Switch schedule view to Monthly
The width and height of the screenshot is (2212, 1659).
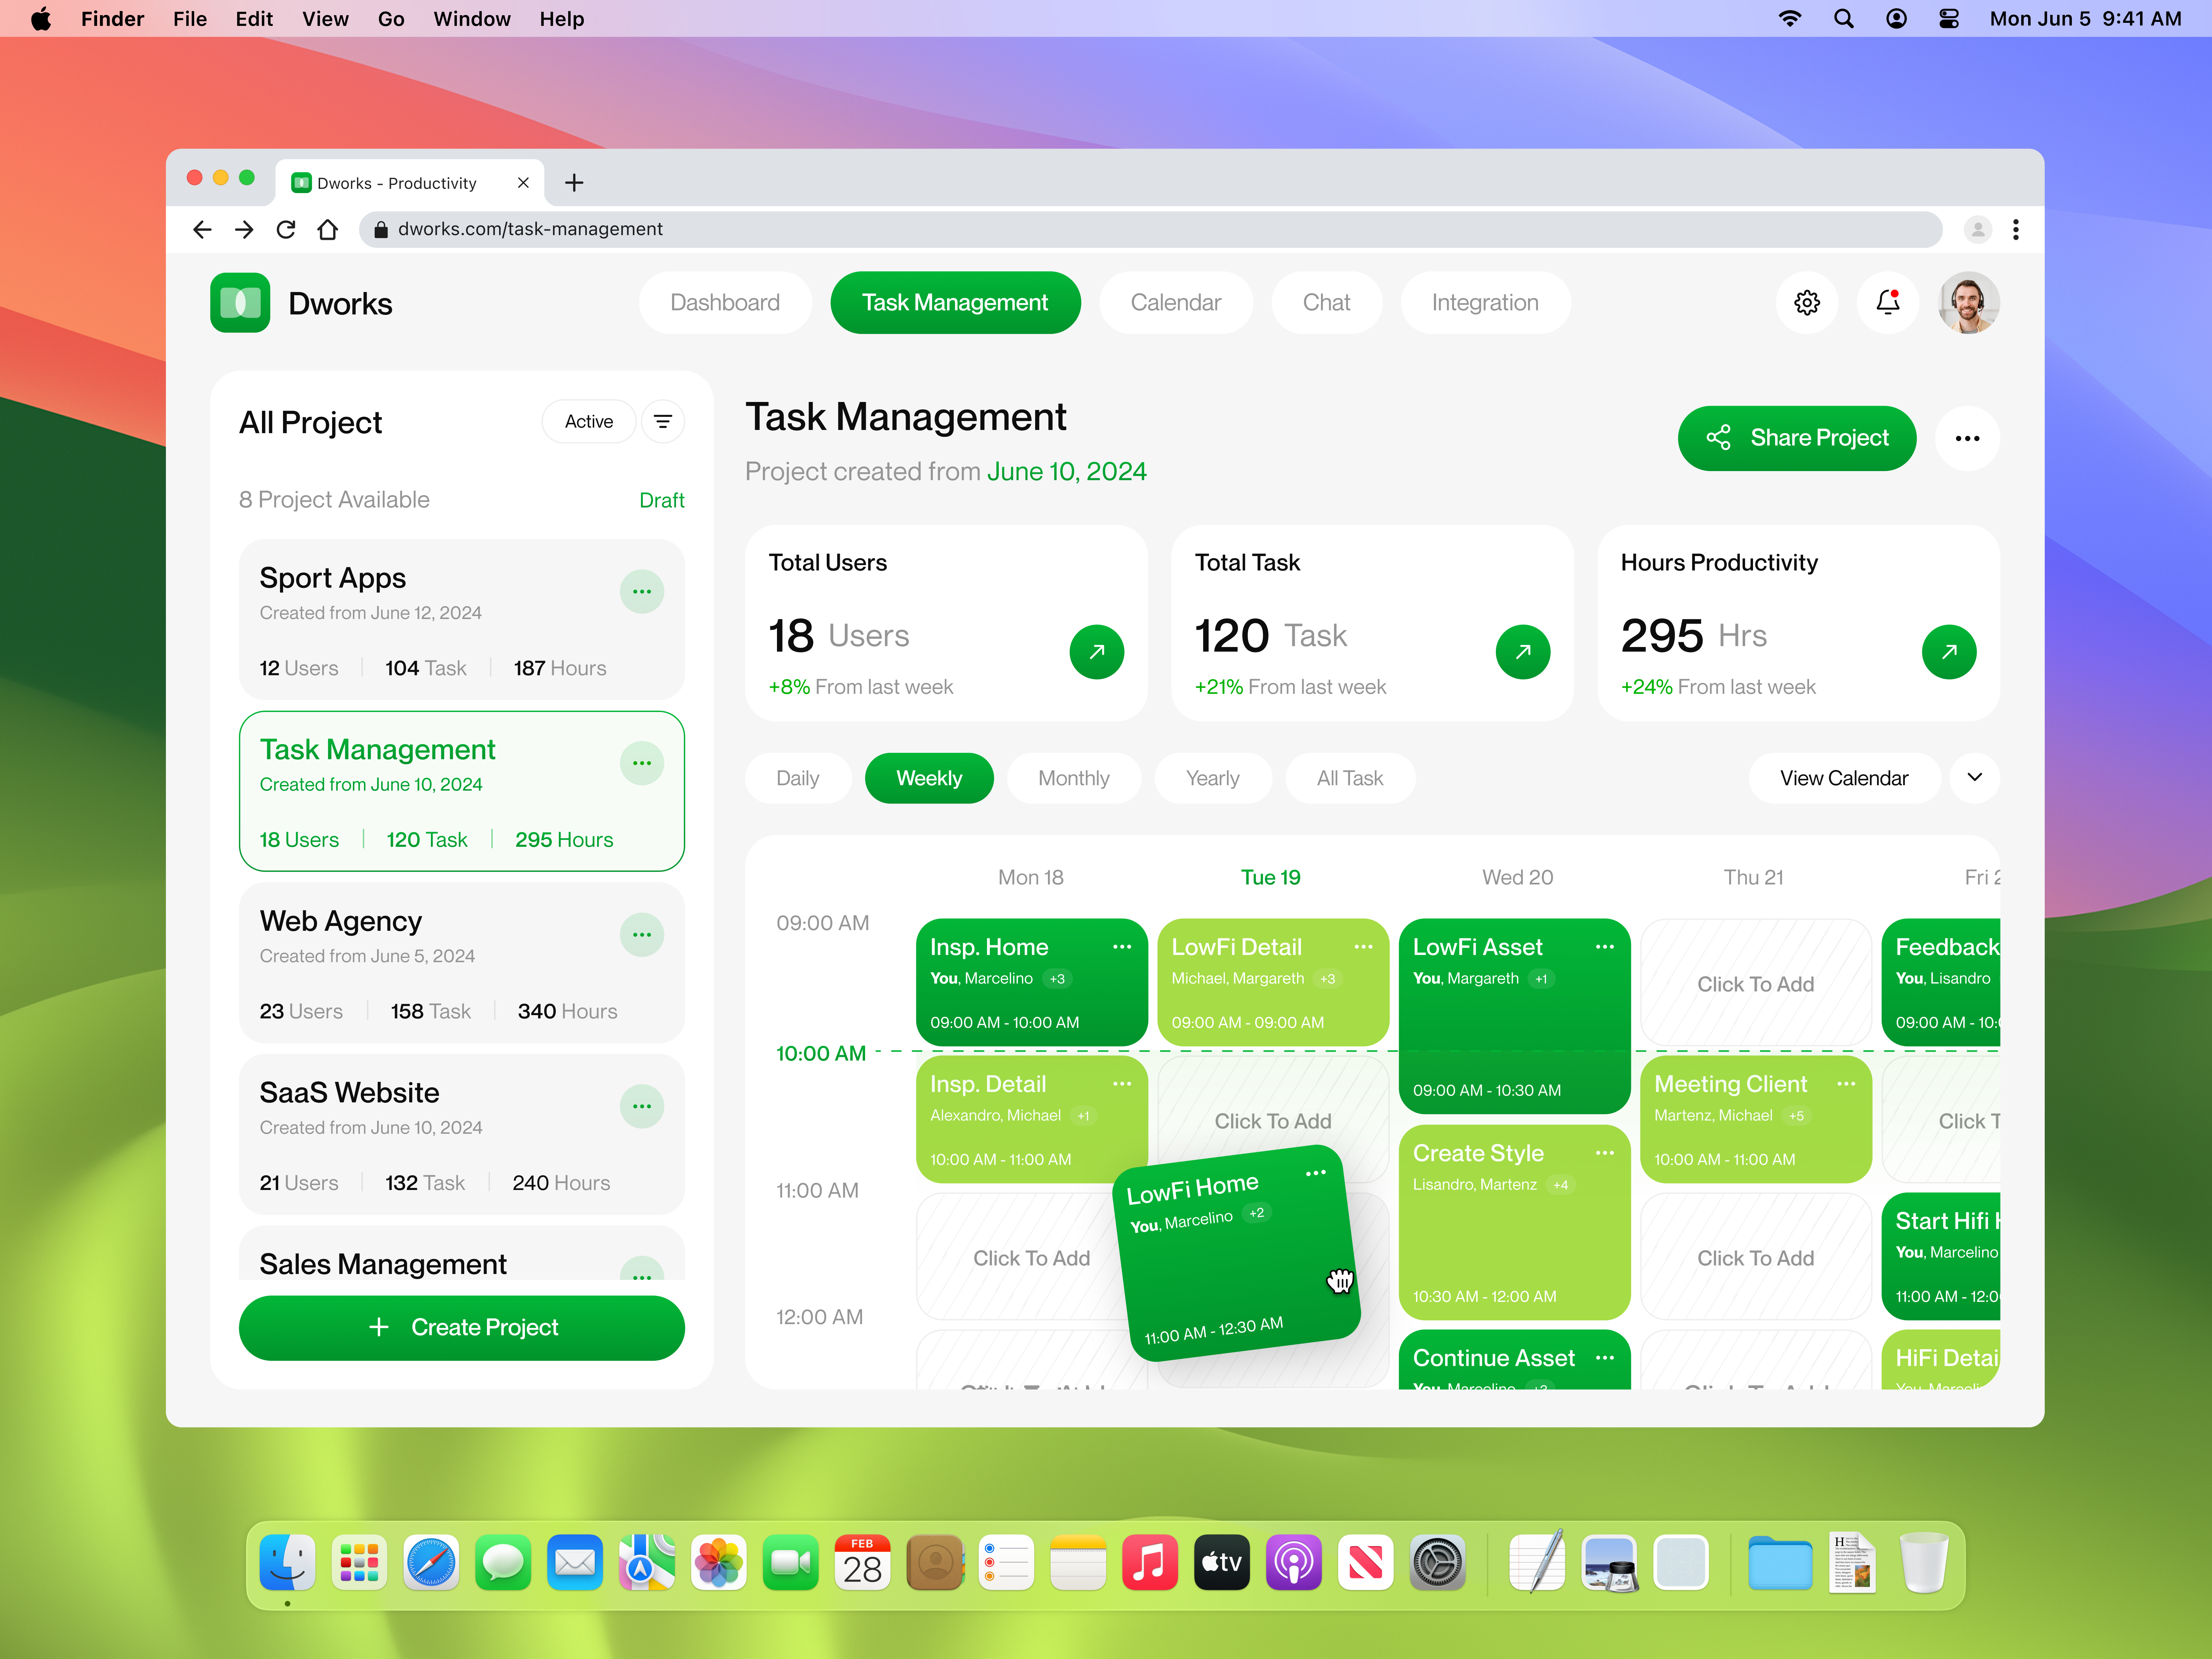click(x=1073, y=778)
